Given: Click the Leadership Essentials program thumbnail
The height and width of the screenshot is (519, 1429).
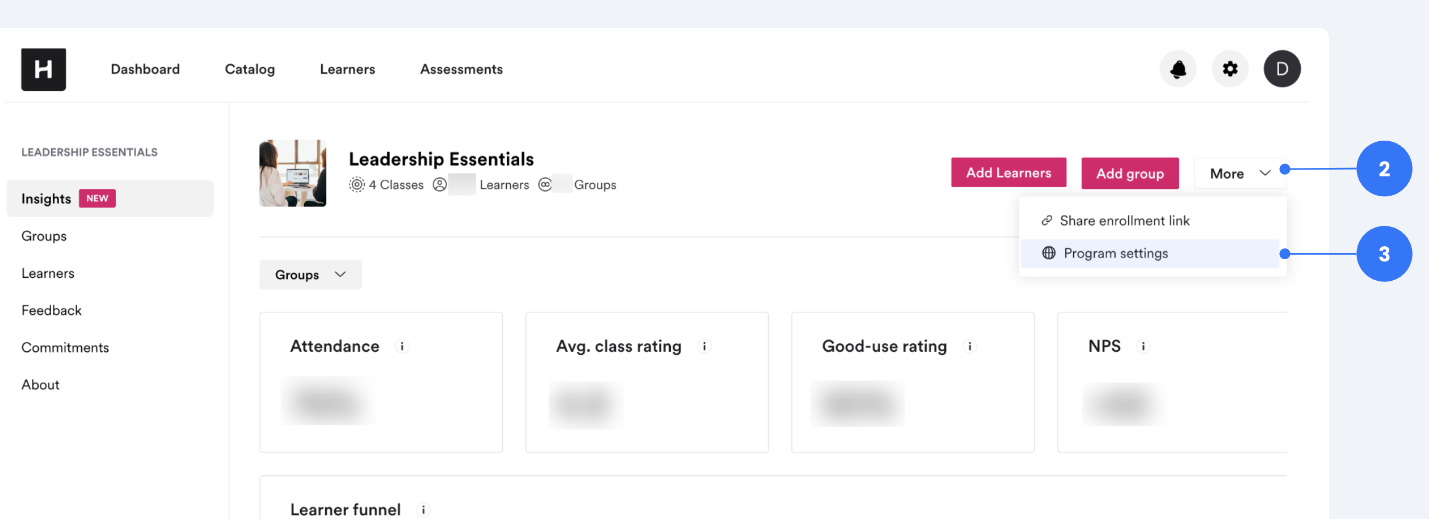Looking at the screenshot, I should [293, 173].
